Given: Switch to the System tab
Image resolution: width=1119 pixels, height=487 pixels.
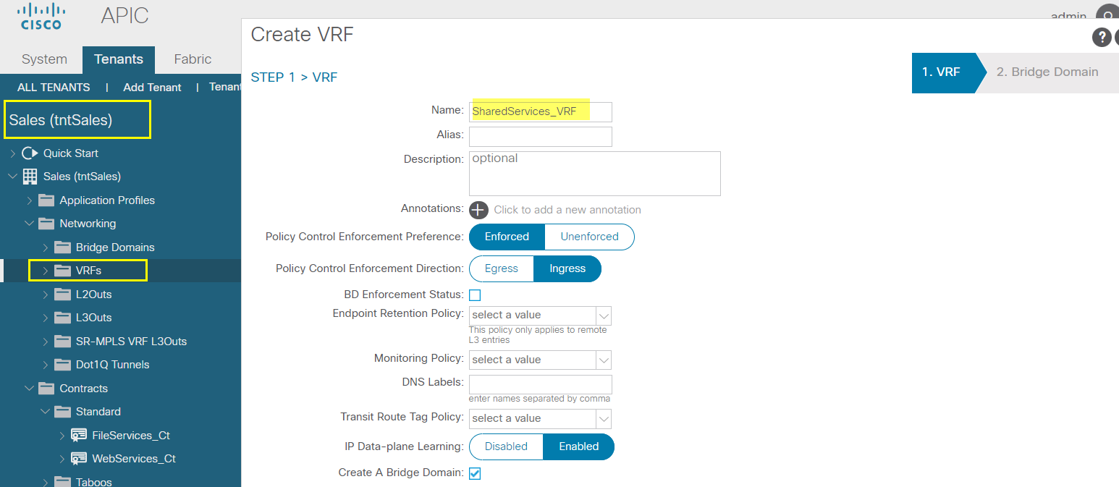Looking at the screenshot, I should coord(44,59).
